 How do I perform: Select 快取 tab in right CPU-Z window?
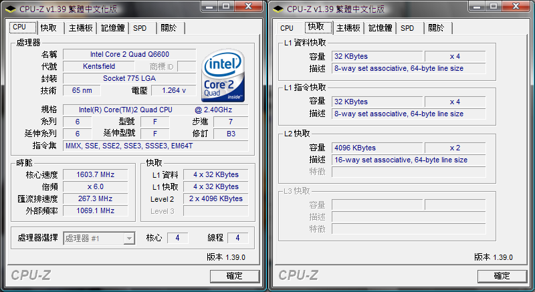tap(318, 27)
